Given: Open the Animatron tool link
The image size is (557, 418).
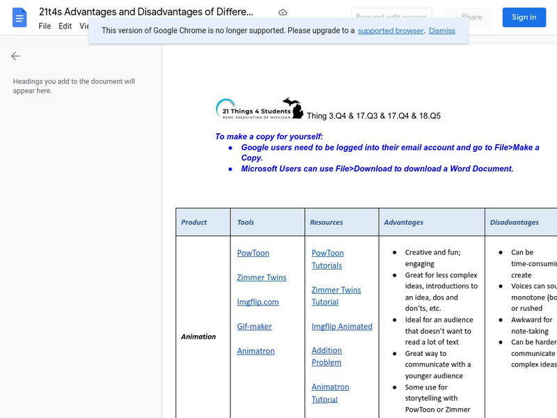Looking at the screenshot, I should tap(256, 351).
